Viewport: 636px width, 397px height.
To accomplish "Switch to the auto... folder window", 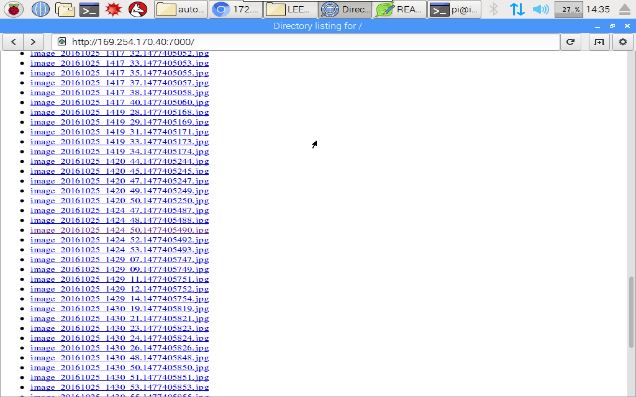I will [181, 10].
